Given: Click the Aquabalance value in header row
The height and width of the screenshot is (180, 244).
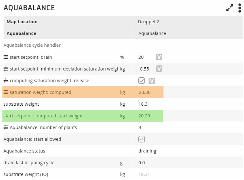Looking at the screenshot, I should [x=152, y=34].
